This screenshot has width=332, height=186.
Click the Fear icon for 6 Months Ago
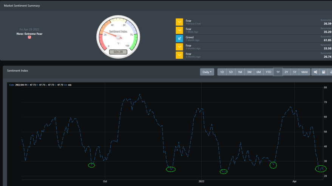click(179, 55)
